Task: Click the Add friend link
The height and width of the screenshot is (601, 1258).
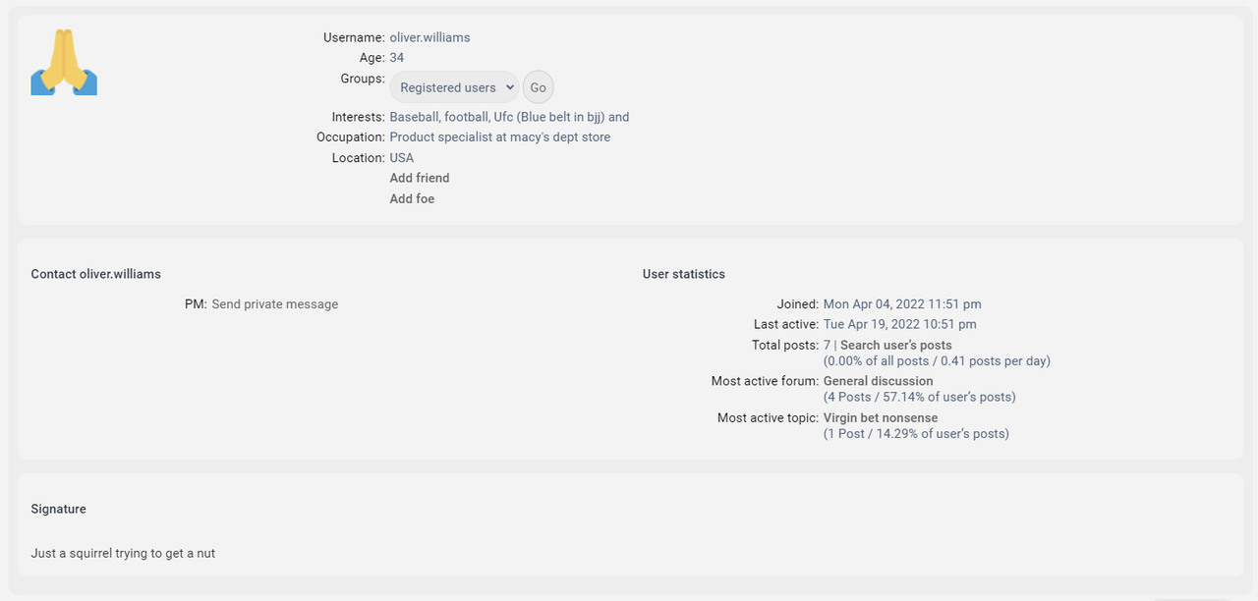Action: tap(420, 178)
